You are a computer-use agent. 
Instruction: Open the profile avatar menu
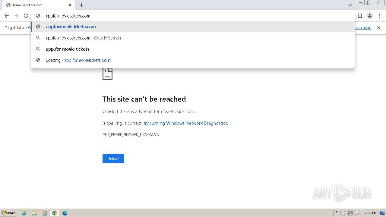pos(369,16)
